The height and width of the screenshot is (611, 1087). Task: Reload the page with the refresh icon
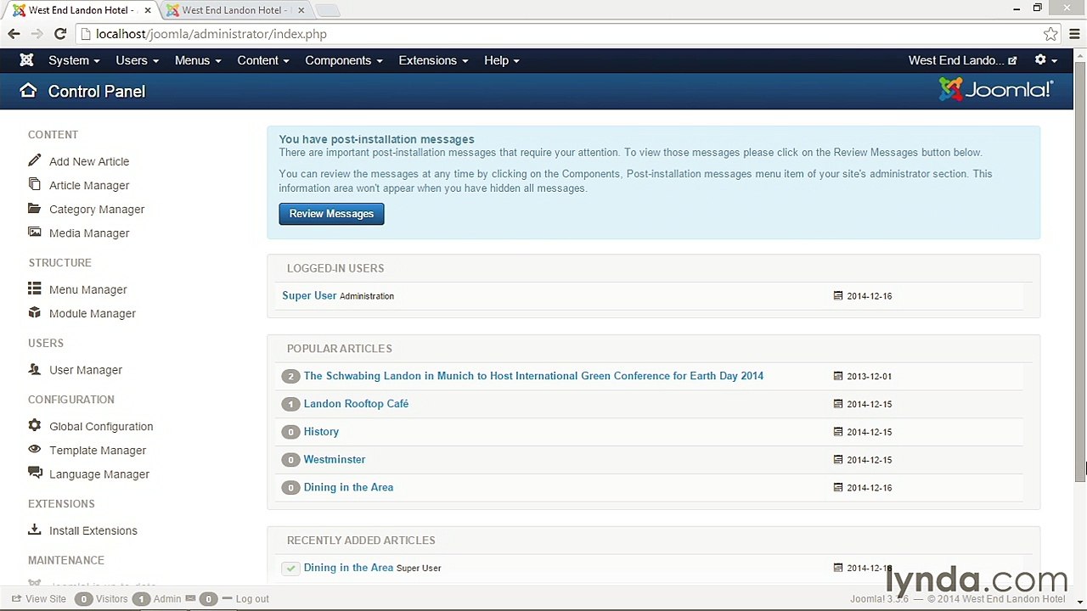pos(59,34)
